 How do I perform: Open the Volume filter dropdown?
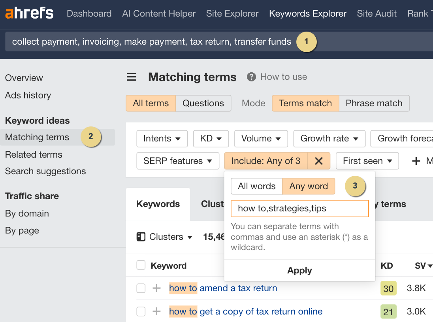261,138
